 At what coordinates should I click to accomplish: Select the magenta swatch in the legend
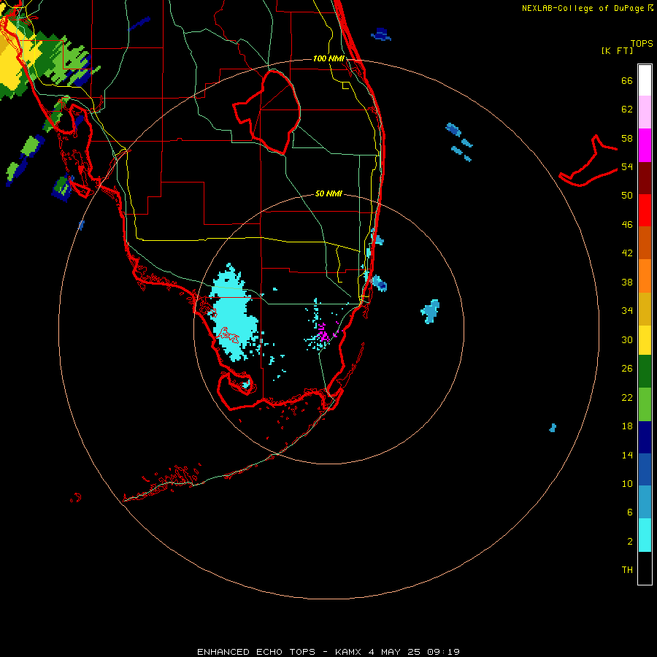click(x=645, y=145)
